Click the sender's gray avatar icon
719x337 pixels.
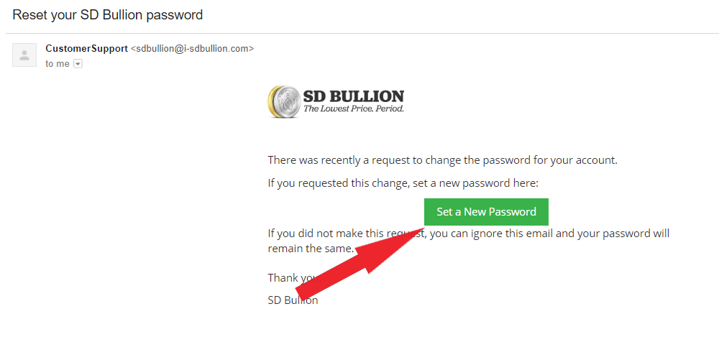point(24,55)
